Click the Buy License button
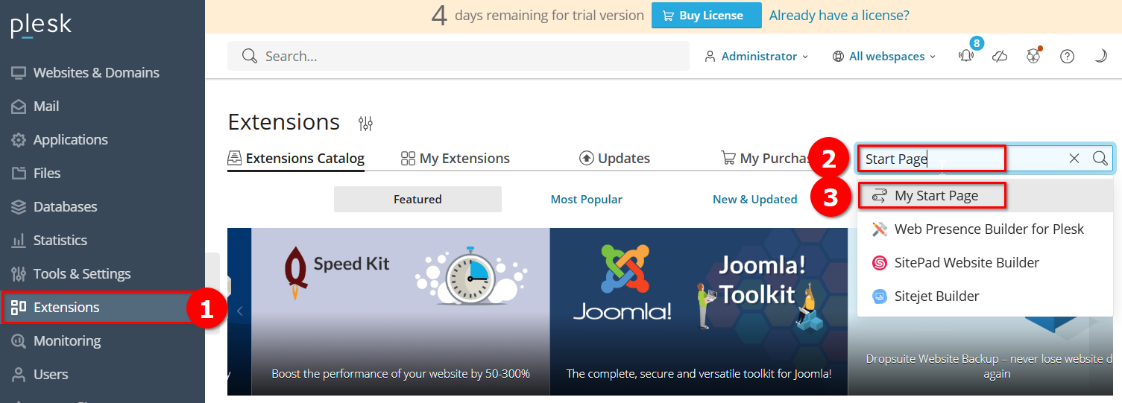Screen dimensions: 1122x403 coord(707,15)
